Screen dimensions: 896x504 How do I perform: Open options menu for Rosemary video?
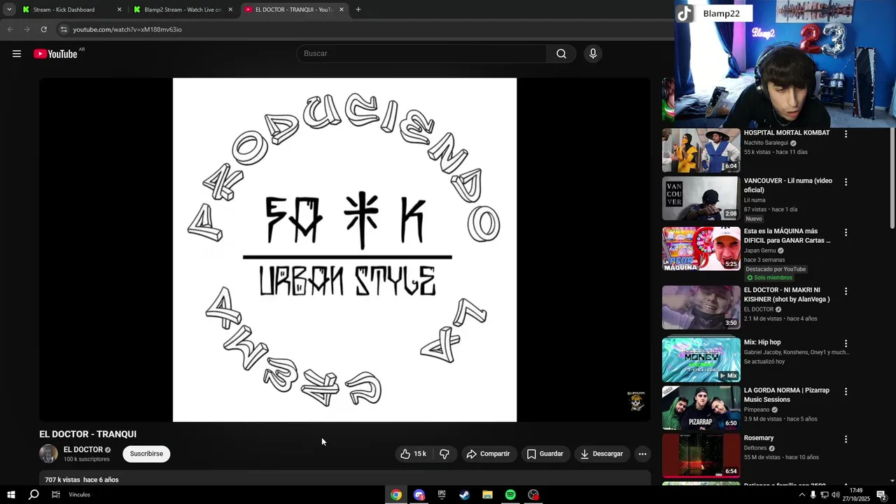coord(846,439)
